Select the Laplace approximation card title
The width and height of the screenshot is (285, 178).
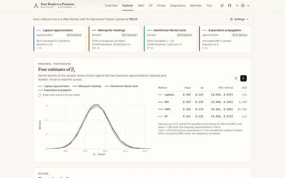click(58, 30)
